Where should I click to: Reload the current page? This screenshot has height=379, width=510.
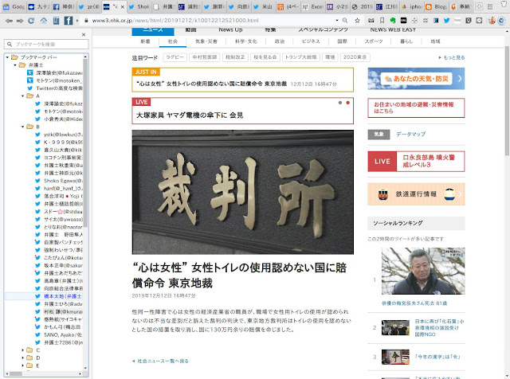point(31,21)
